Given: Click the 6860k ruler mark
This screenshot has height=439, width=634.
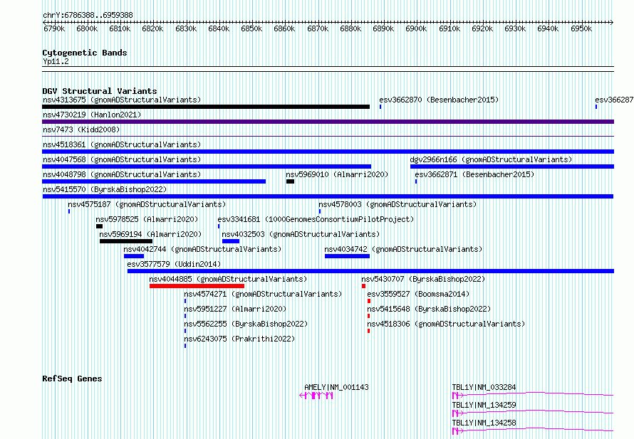Looking at the screenshot, I should (284, 28).
